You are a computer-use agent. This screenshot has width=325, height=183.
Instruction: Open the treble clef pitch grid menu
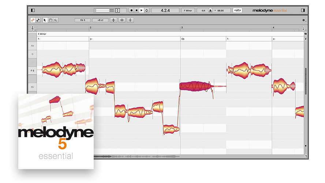(33, 28)
